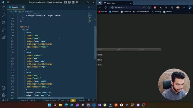This screenshot has height=108, width=193.
Task: Expand the bookmarks overflow chevron
Action: click(x=190, y=12)
